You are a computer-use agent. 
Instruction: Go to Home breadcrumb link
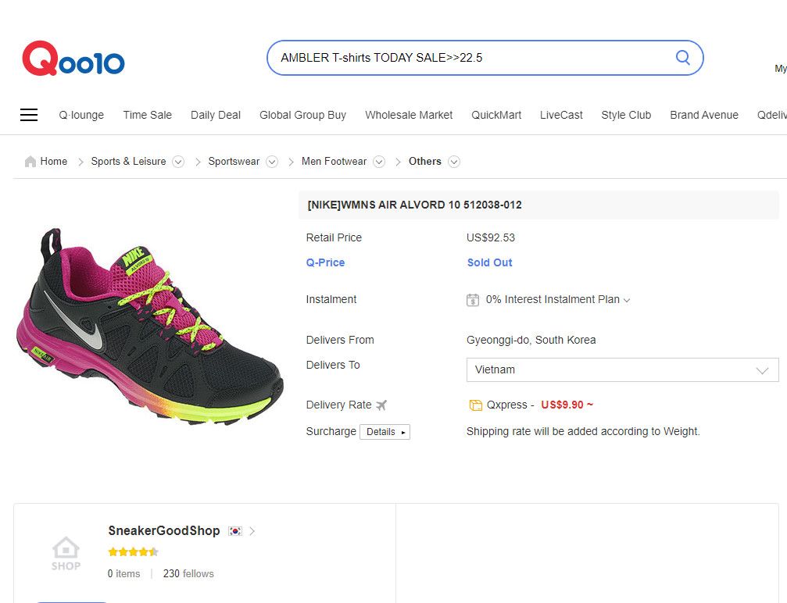tap(54, 162)
